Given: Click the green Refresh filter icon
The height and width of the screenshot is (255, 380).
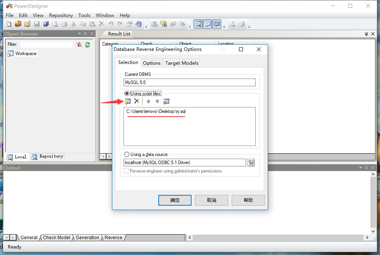Looking at the screenshot, I should (88, 44).
